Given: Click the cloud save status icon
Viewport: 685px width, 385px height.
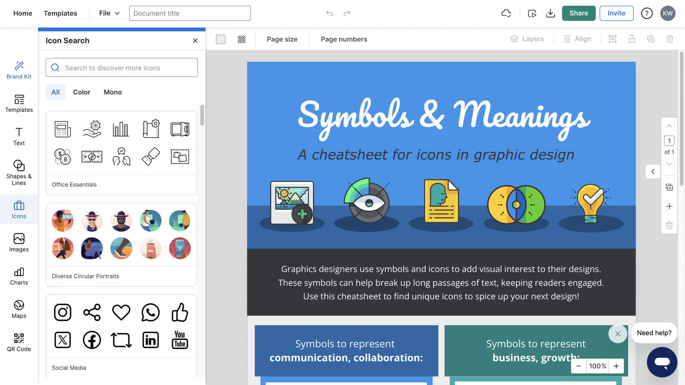Looking at the screenshot, I should coord(506,13).
